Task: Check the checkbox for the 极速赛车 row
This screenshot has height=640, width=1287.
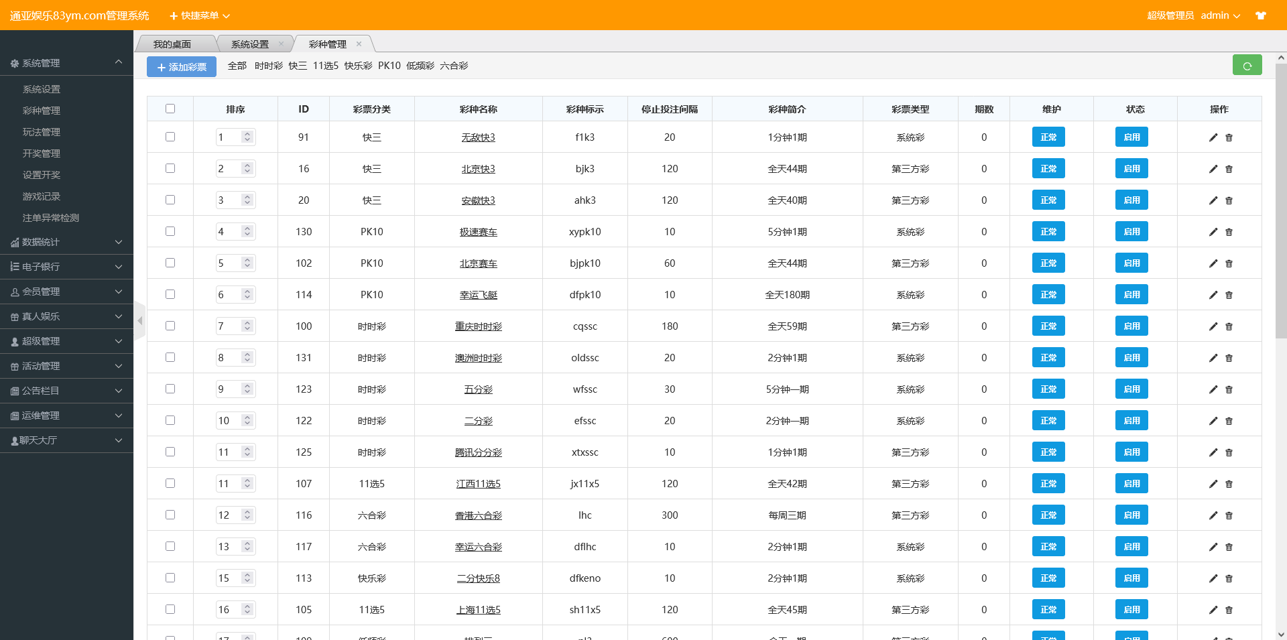Action: pyautogui.click(x=170, y=231)
